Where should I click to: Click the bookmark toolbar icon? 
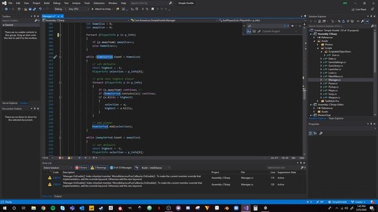coord(152,9)
